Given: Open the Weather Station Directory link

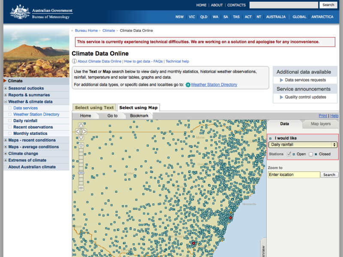Looking at the screenshot, I should (x=214, y=85).
